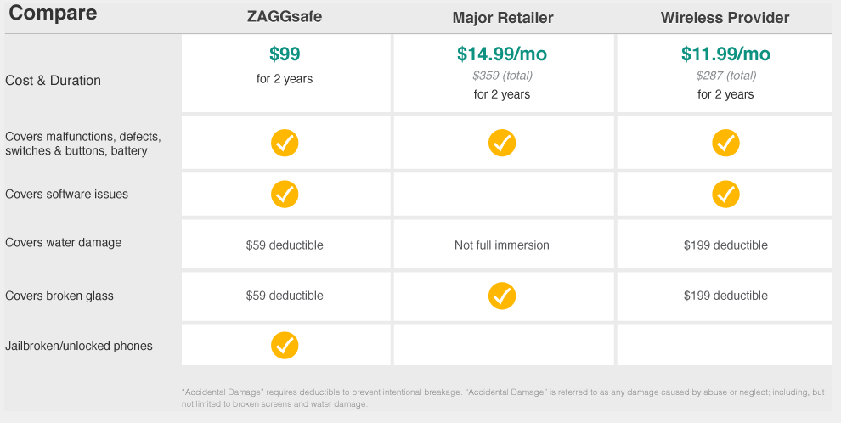Click Wireless Provider malfunctions coverage checkmark
Image resolution: width=841 pixels, height=423 pixels.
click(725, 144)
